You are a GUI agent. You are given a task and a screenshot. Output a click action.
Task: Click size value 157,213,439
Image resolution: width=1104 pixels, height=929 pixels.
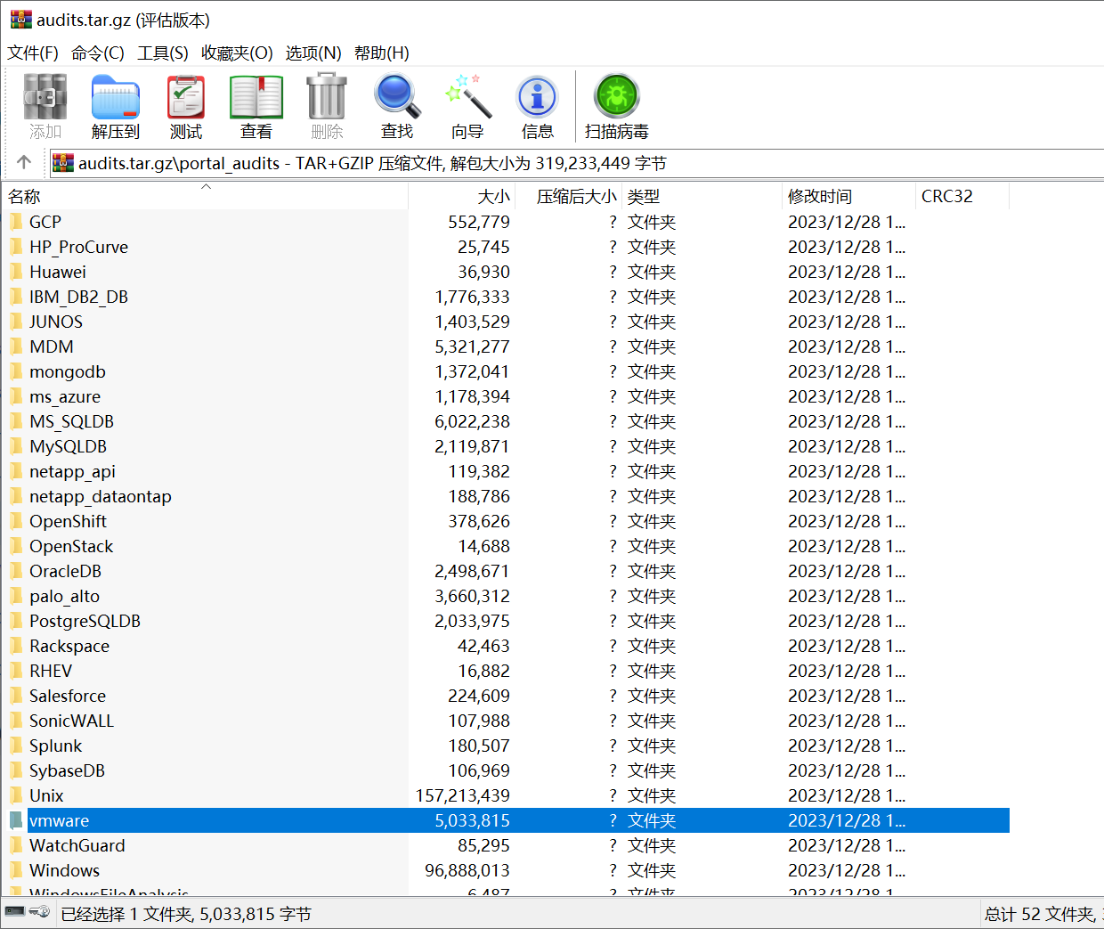(463, 795)
